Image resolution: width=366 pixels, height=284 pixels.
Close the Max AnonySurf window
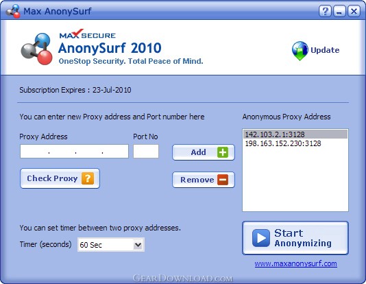[354, 11]
